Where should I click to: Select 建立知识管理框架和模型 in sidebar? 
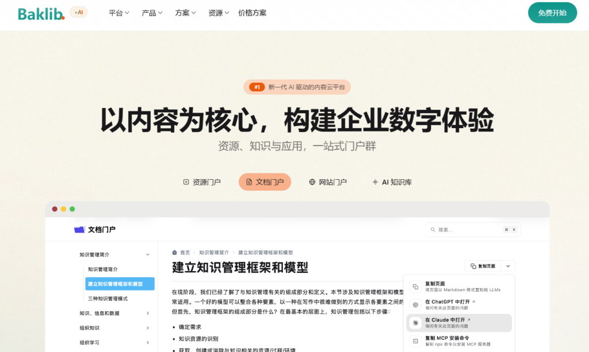click(120, 284)
